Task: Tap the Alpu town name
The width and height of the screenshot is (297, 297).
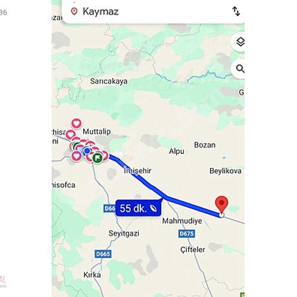Action: click(176, 151)
